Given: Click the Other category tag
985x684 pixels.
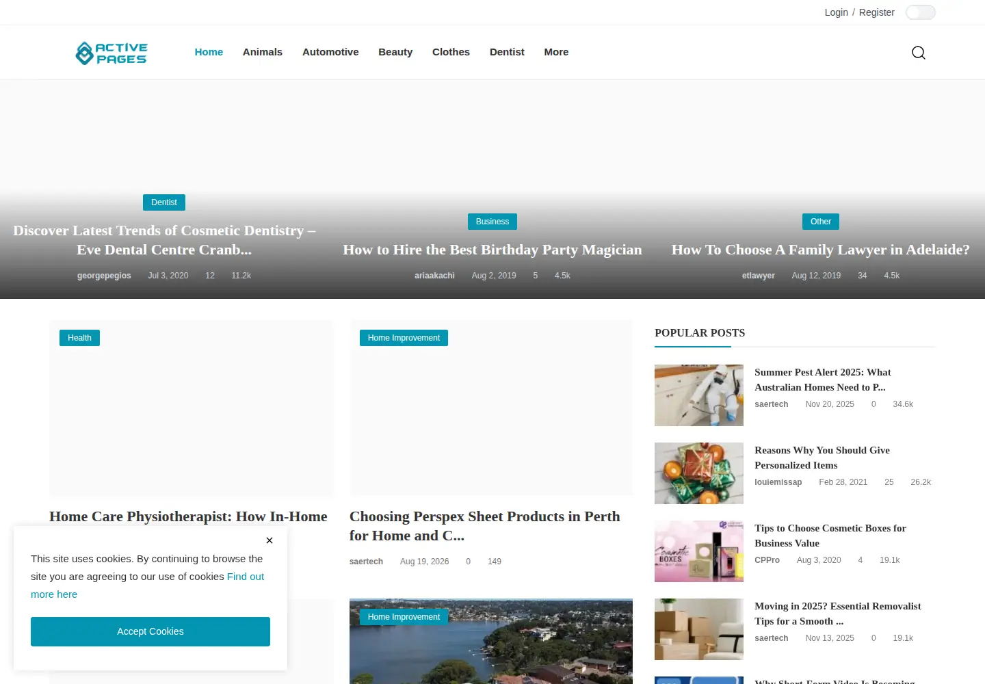Looking at the screenshot, I should point(821,222).
